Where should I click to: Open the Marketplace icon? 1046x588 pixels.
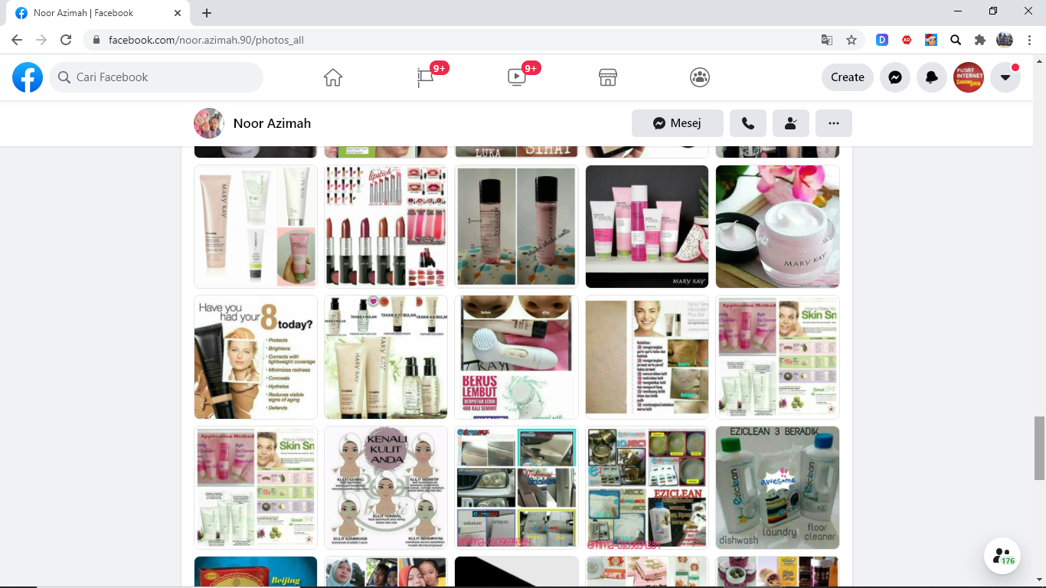[608, 77]
